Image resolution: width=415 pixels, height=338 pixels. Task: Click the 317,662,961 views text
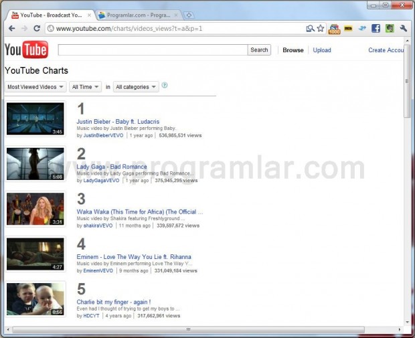[159, 316]
